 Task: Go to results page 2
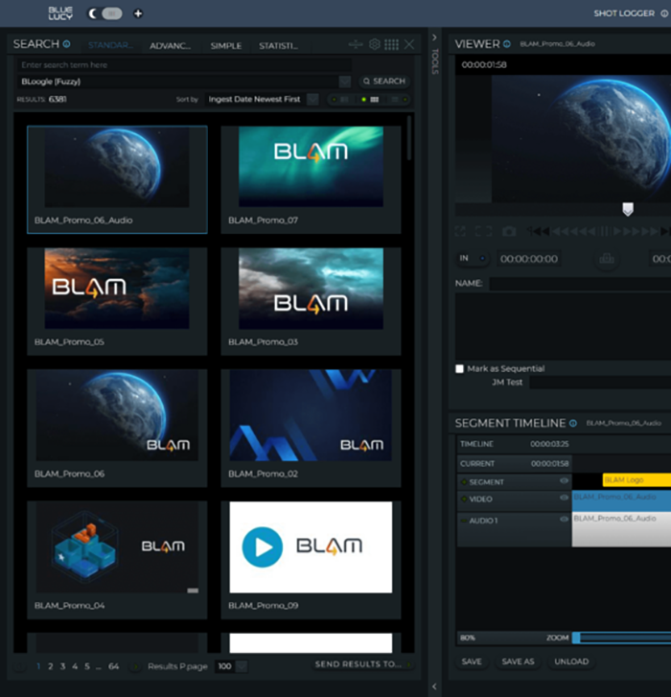click(50, 666)
